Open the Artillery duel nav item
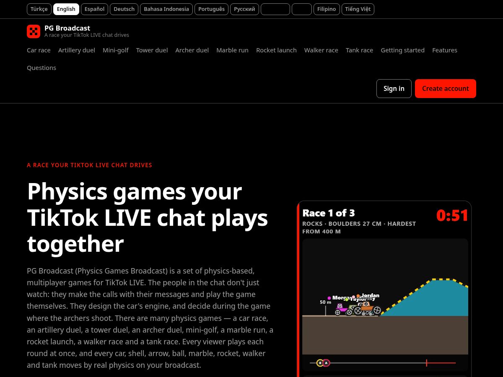Viewport: 503px width, 377px height. click(77, 50)
